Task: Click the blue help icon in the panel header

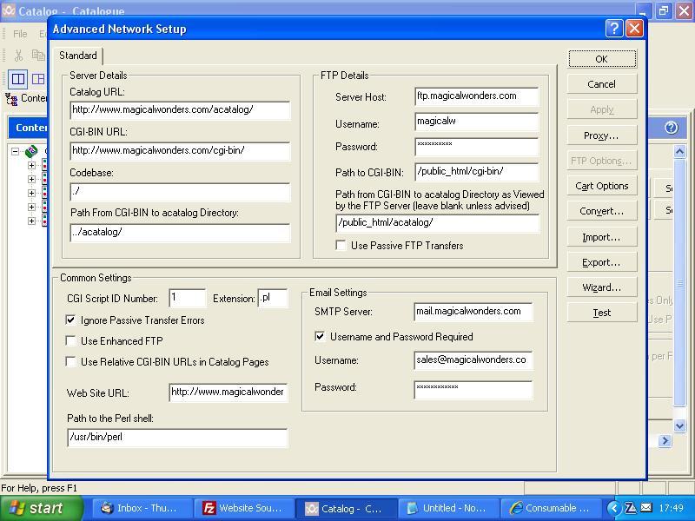Action: click(x=671, y=128)
